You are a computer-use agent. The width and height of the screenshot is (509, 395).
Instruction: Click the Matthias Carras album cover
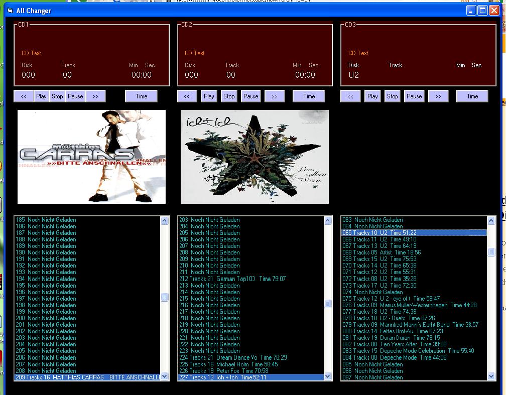[91, 157]
